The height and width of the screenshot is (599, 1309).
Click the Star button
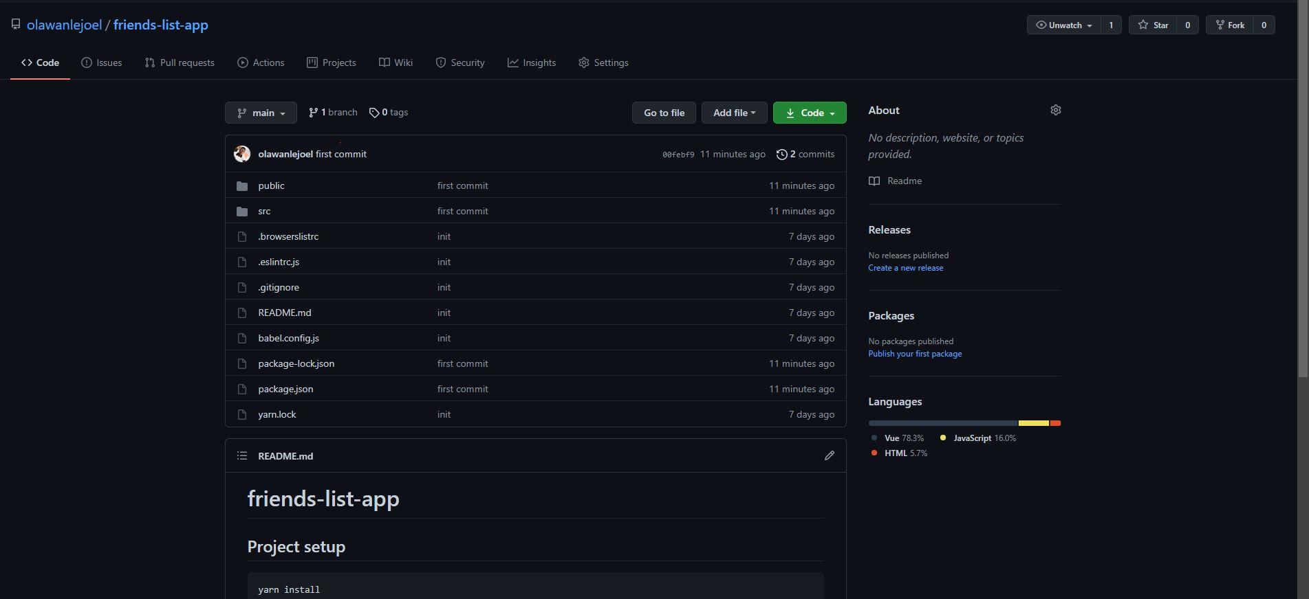[1154, 25]
